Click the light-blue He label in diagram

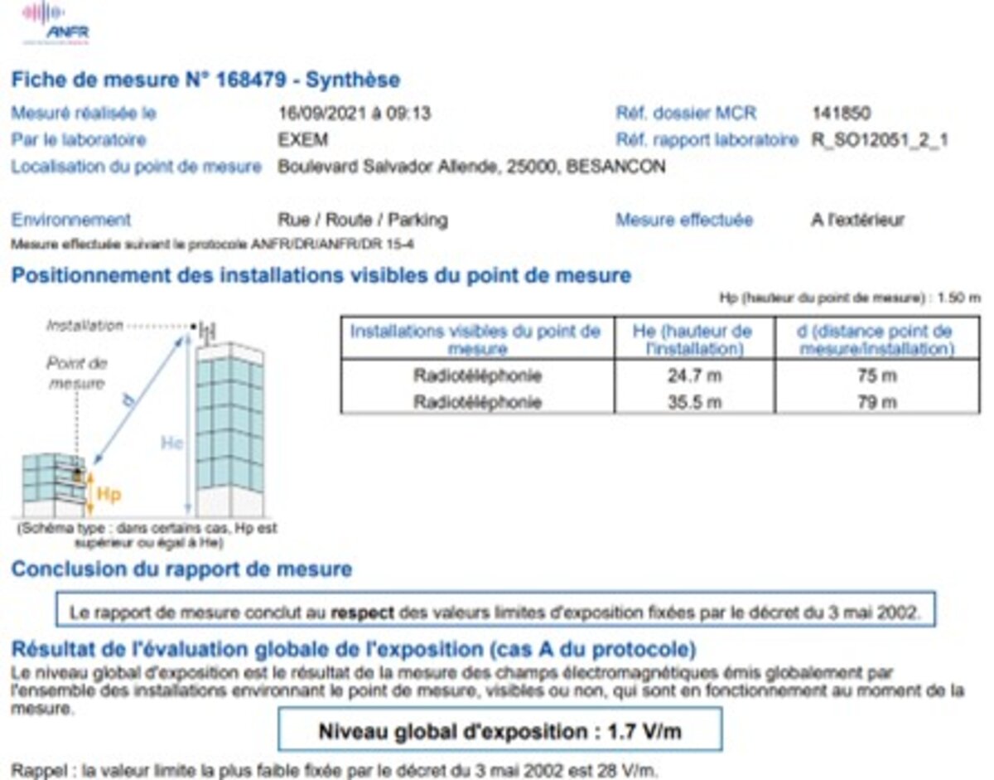pos(171,443)
